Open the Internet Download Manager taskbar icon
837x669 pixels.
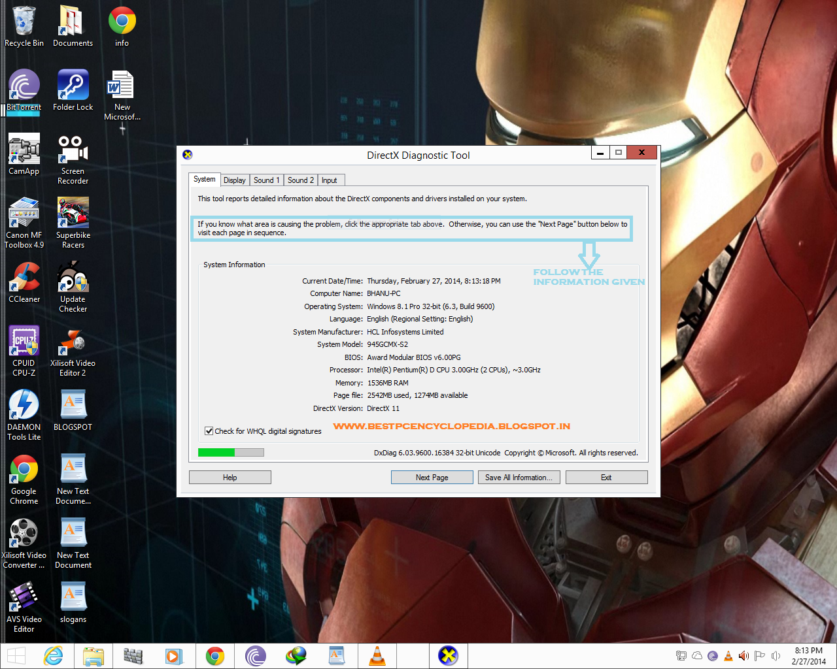(296, 656)
